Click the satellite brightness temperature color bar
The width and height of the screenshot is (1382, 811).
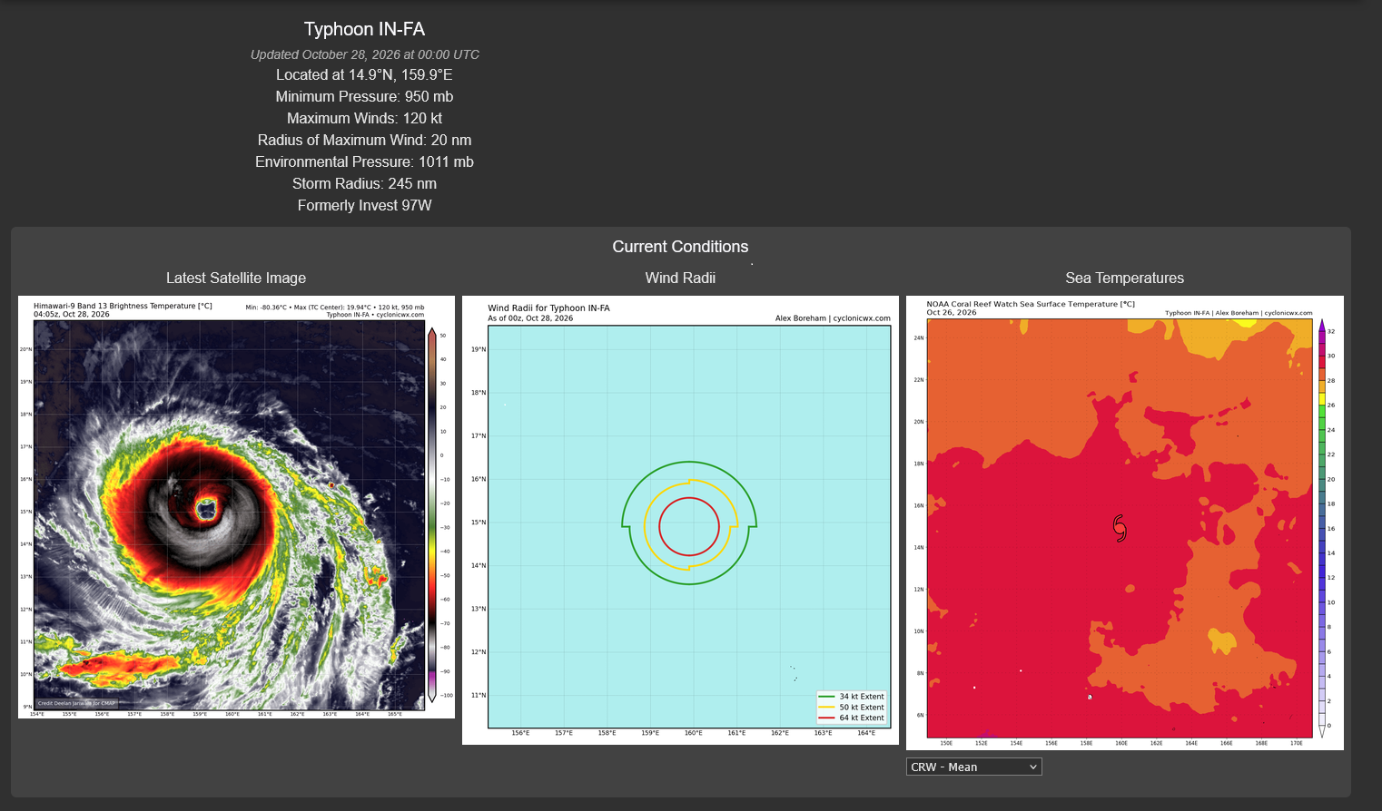432,514
